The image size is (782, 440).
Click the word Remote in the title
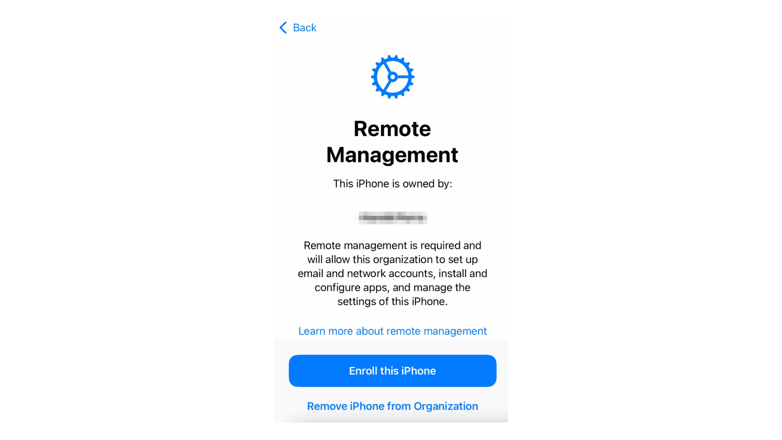tap(392, 129)
